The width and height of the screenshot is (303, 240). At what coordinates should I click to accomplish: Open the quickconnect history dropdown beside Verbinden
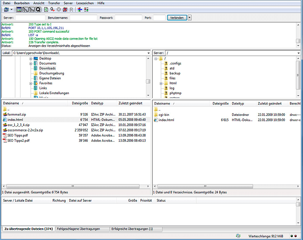tap(189, 18)
